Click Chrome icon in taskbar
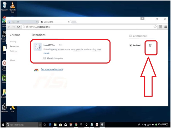The height and width of the screenshot is (128, 171). coord(76,125)
